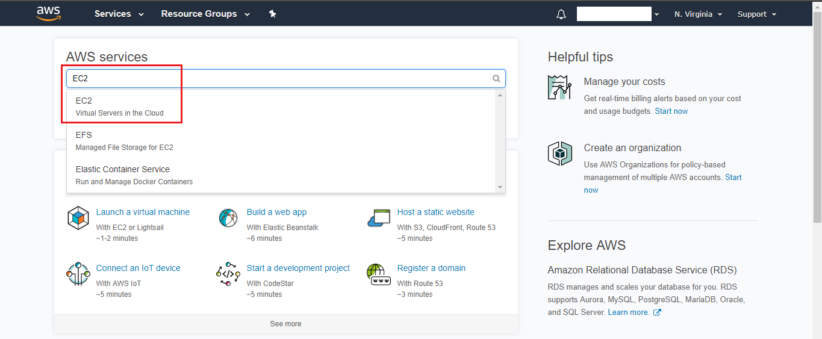Click the See more button
The image size is (822, 339).
[x=285, y=324]
